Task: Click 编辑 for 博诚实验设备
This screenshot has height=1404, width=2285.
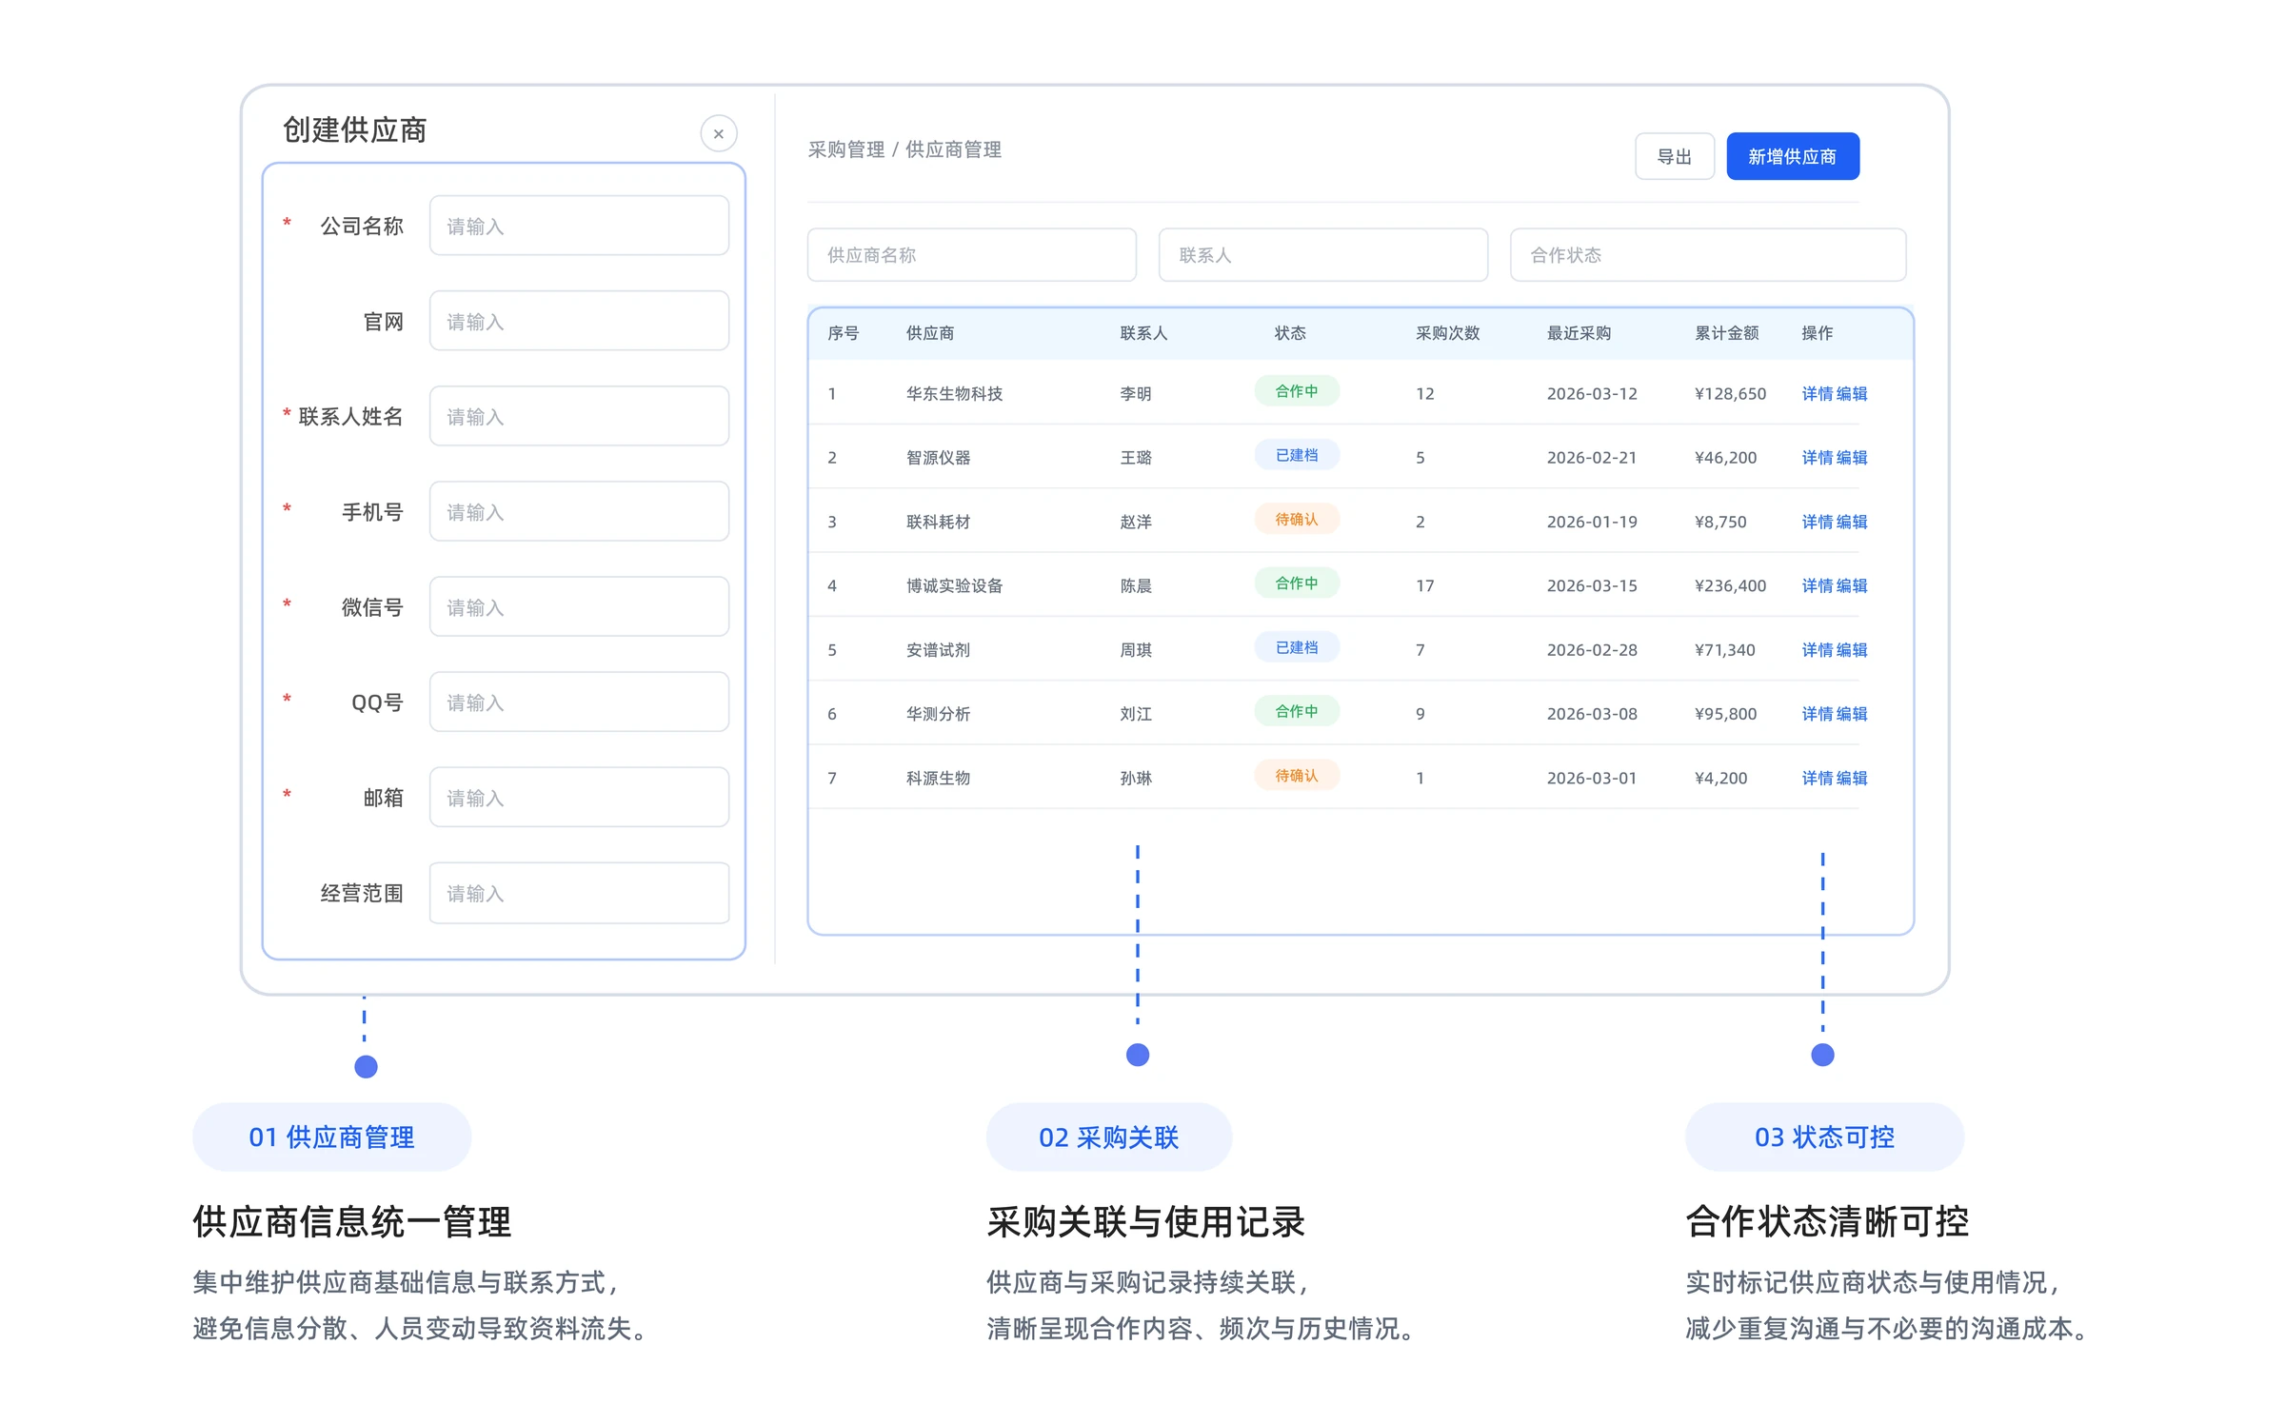Action: pos(1852,585)
